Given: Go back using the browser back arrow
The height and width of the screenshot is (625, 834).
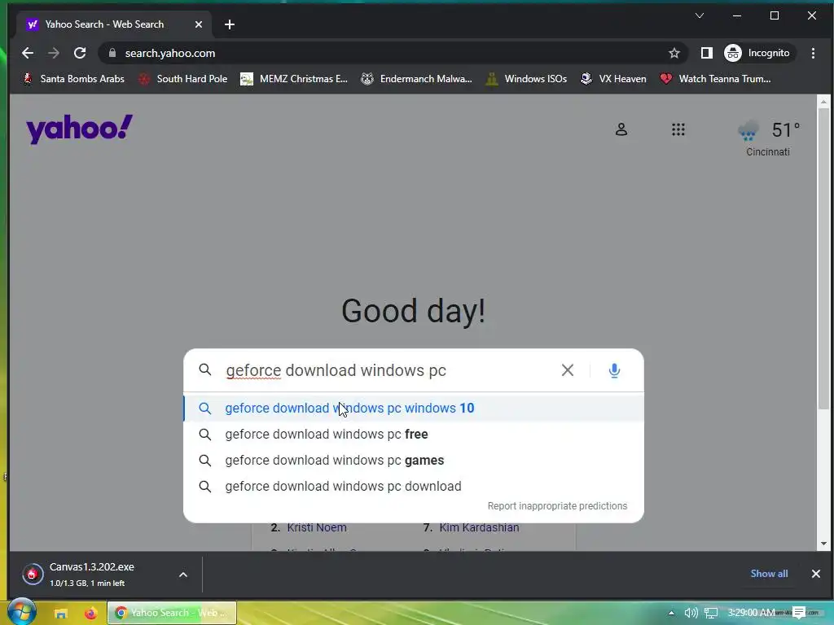Looking at the screenshot, I should click(x=28, y=53).
